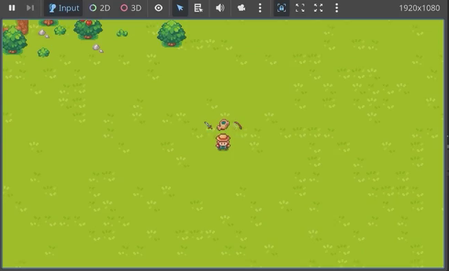This screenshot has width=449, height=271.
Task: Toggle selection visibility eye icon
Action: 158,8
